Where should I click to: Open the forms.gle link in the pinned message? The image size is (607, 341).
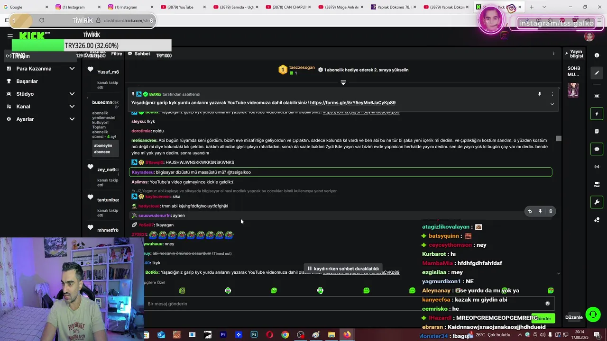353,103
